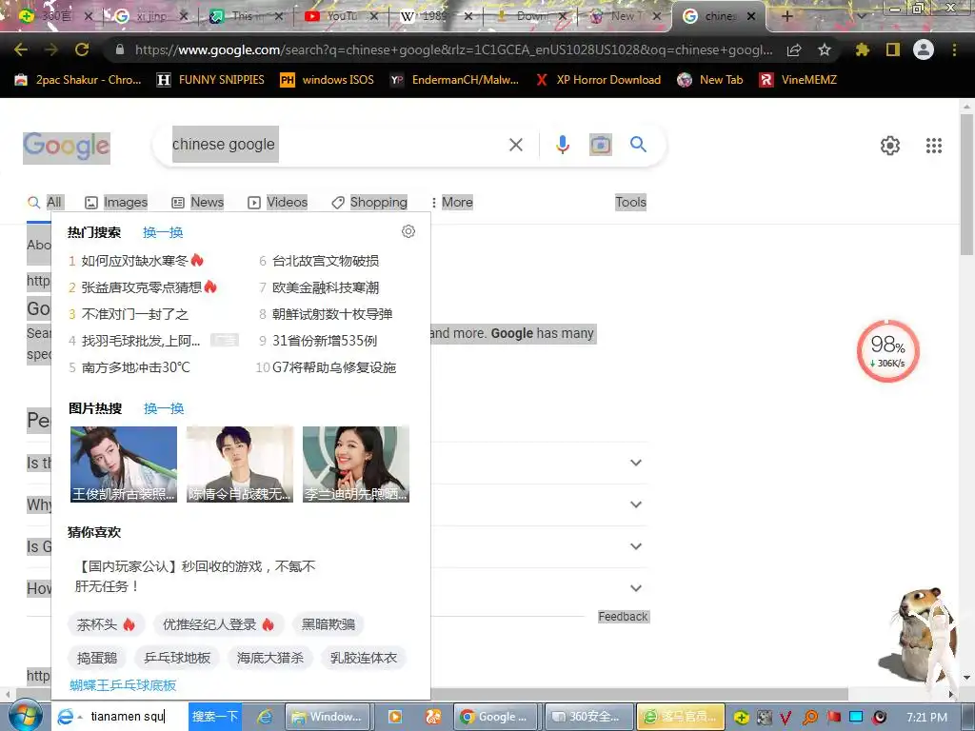Open the windows ISOS bookmark
Viewport: 975px width, 731px height.
pyautogui.click(x=328, y=80)
